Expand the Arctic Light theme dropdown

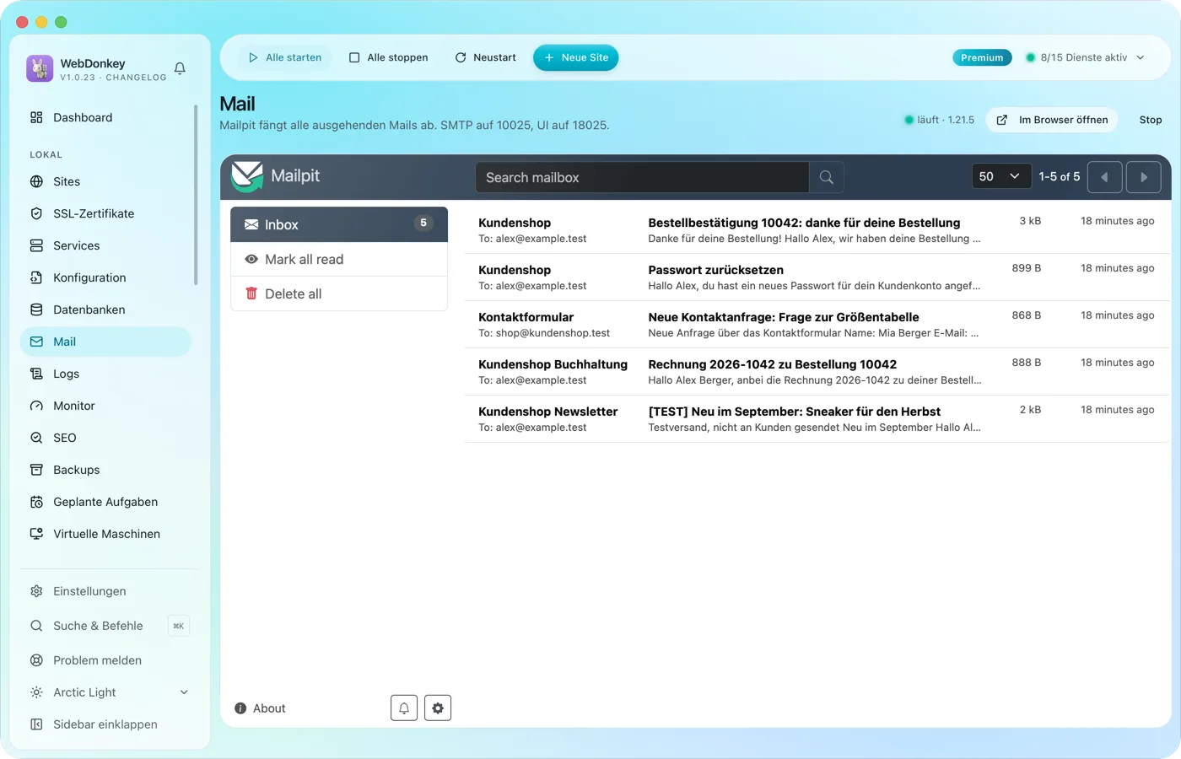point(110,692)
